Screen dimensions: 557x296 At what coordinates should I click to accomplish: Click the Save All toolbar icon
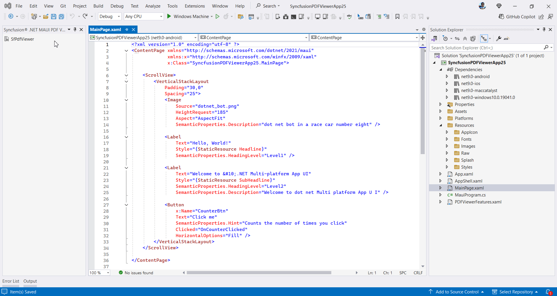click(61, 17)
